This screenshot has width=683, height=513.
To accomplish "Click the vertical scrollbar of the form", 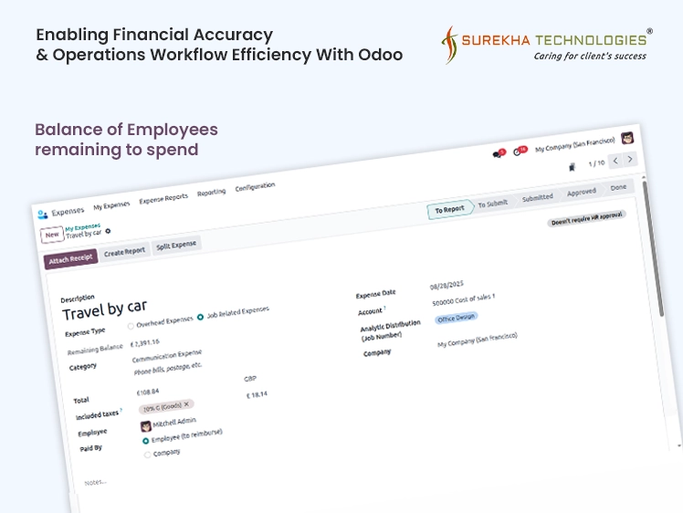I will 652,248.
